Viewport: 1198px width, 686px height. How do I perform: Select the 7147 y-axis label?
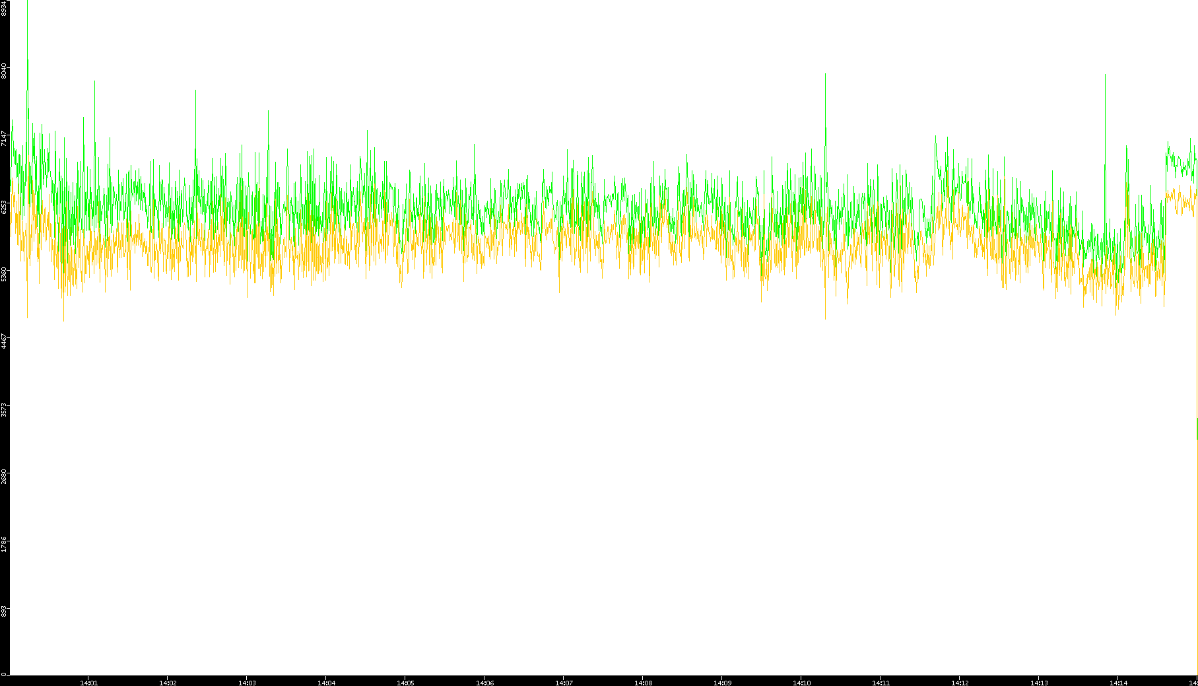(4, 139)
